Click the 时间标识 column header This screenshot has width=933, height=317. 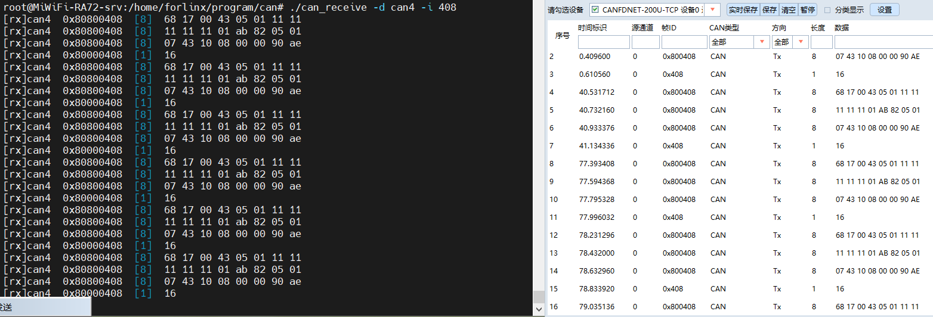tap(592, 28)
